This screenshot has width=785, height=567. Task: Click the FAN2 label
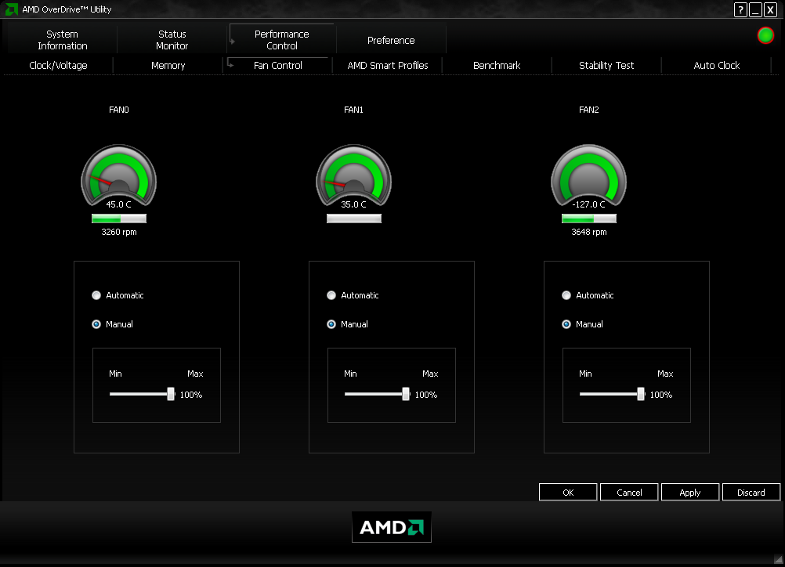(589, 110)
